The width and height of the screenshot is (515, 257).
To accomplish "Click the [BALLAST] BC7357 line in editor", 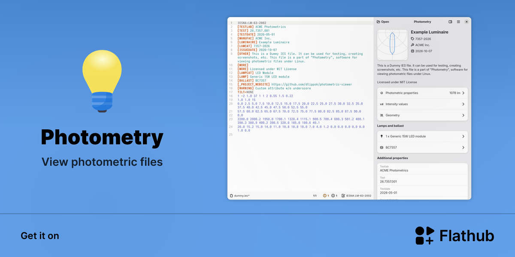I will tap(251, 81).
